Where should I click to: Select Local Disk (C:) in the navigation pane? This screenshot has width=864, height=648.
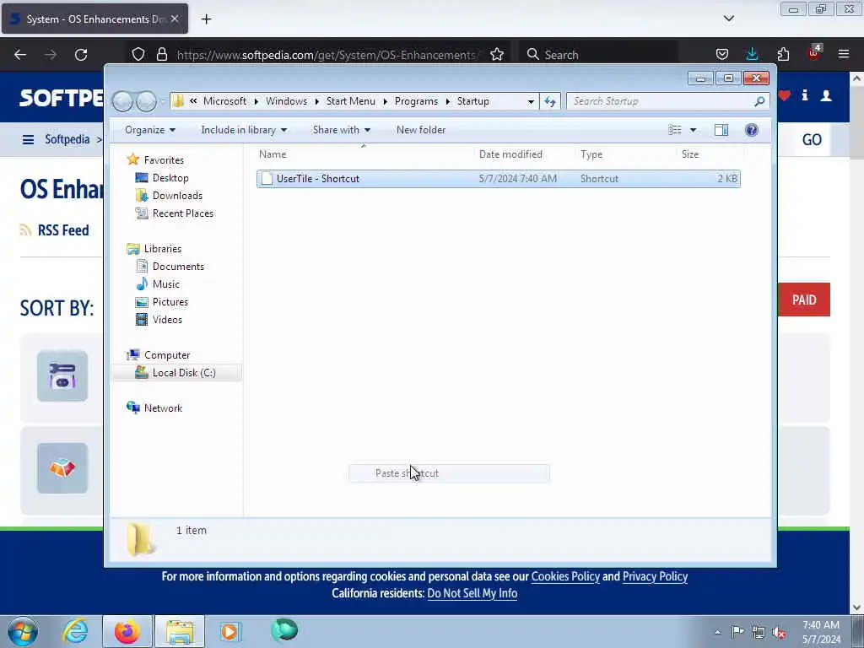[184, 373]
